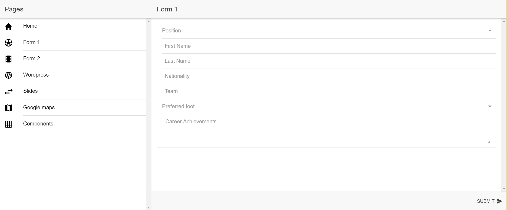Submit the form with SUBMIT button
The width and height of the screenshot is (507, 210).
point(489,201)
